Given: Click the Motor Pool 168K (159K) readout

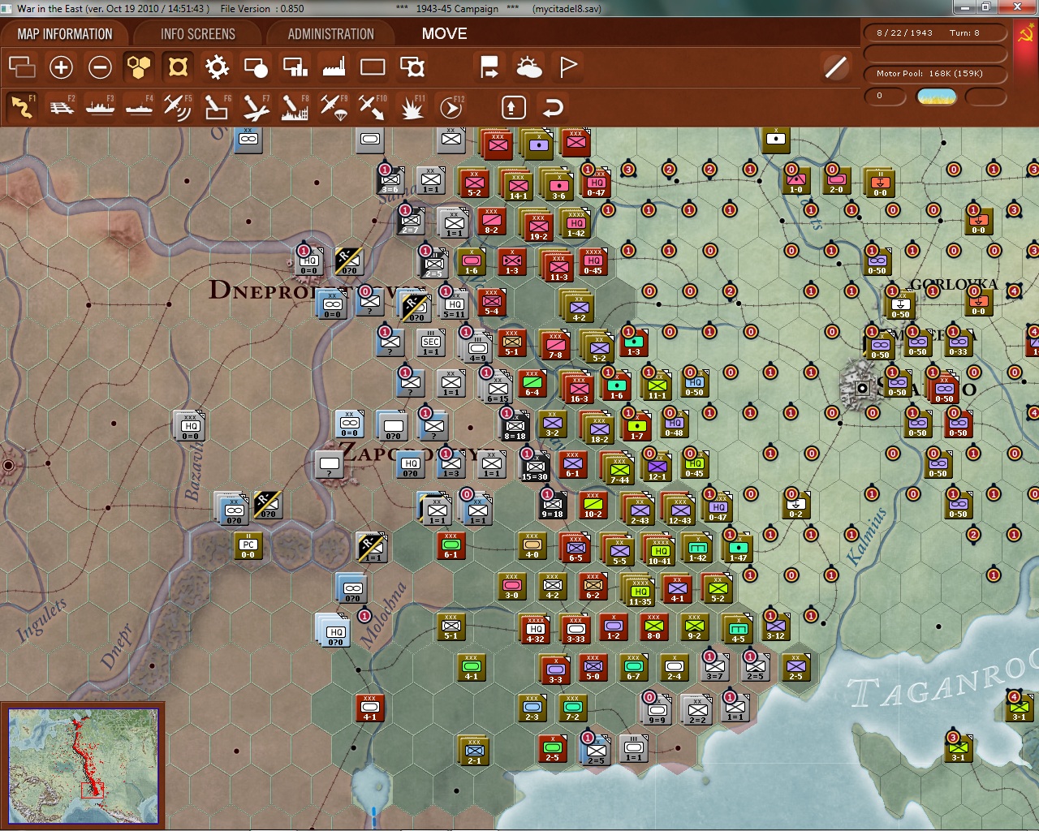Looking at the screenshot, I should [x=936, y=74].
